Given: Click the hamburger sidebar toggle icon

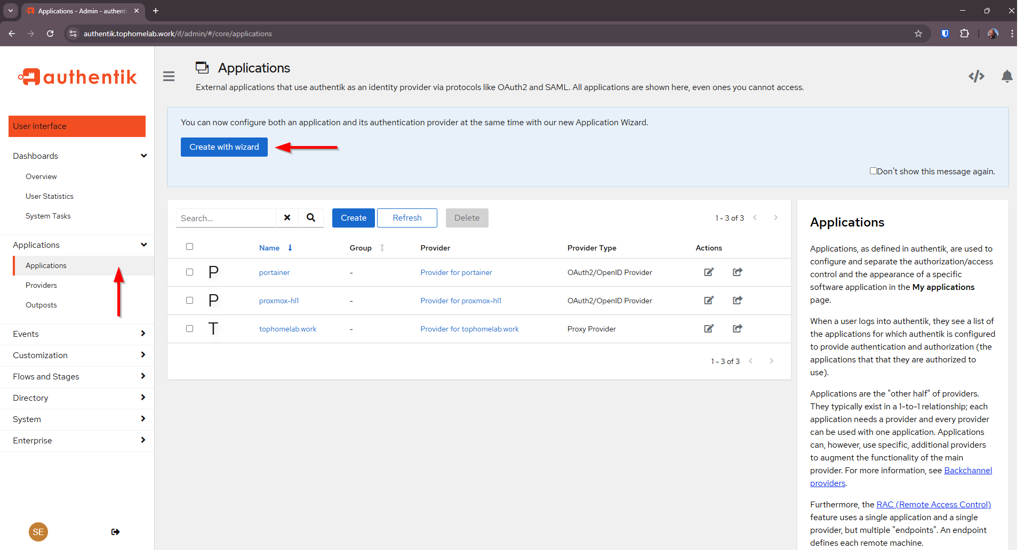Looking at the screenshot, I should tap(169, 76).
